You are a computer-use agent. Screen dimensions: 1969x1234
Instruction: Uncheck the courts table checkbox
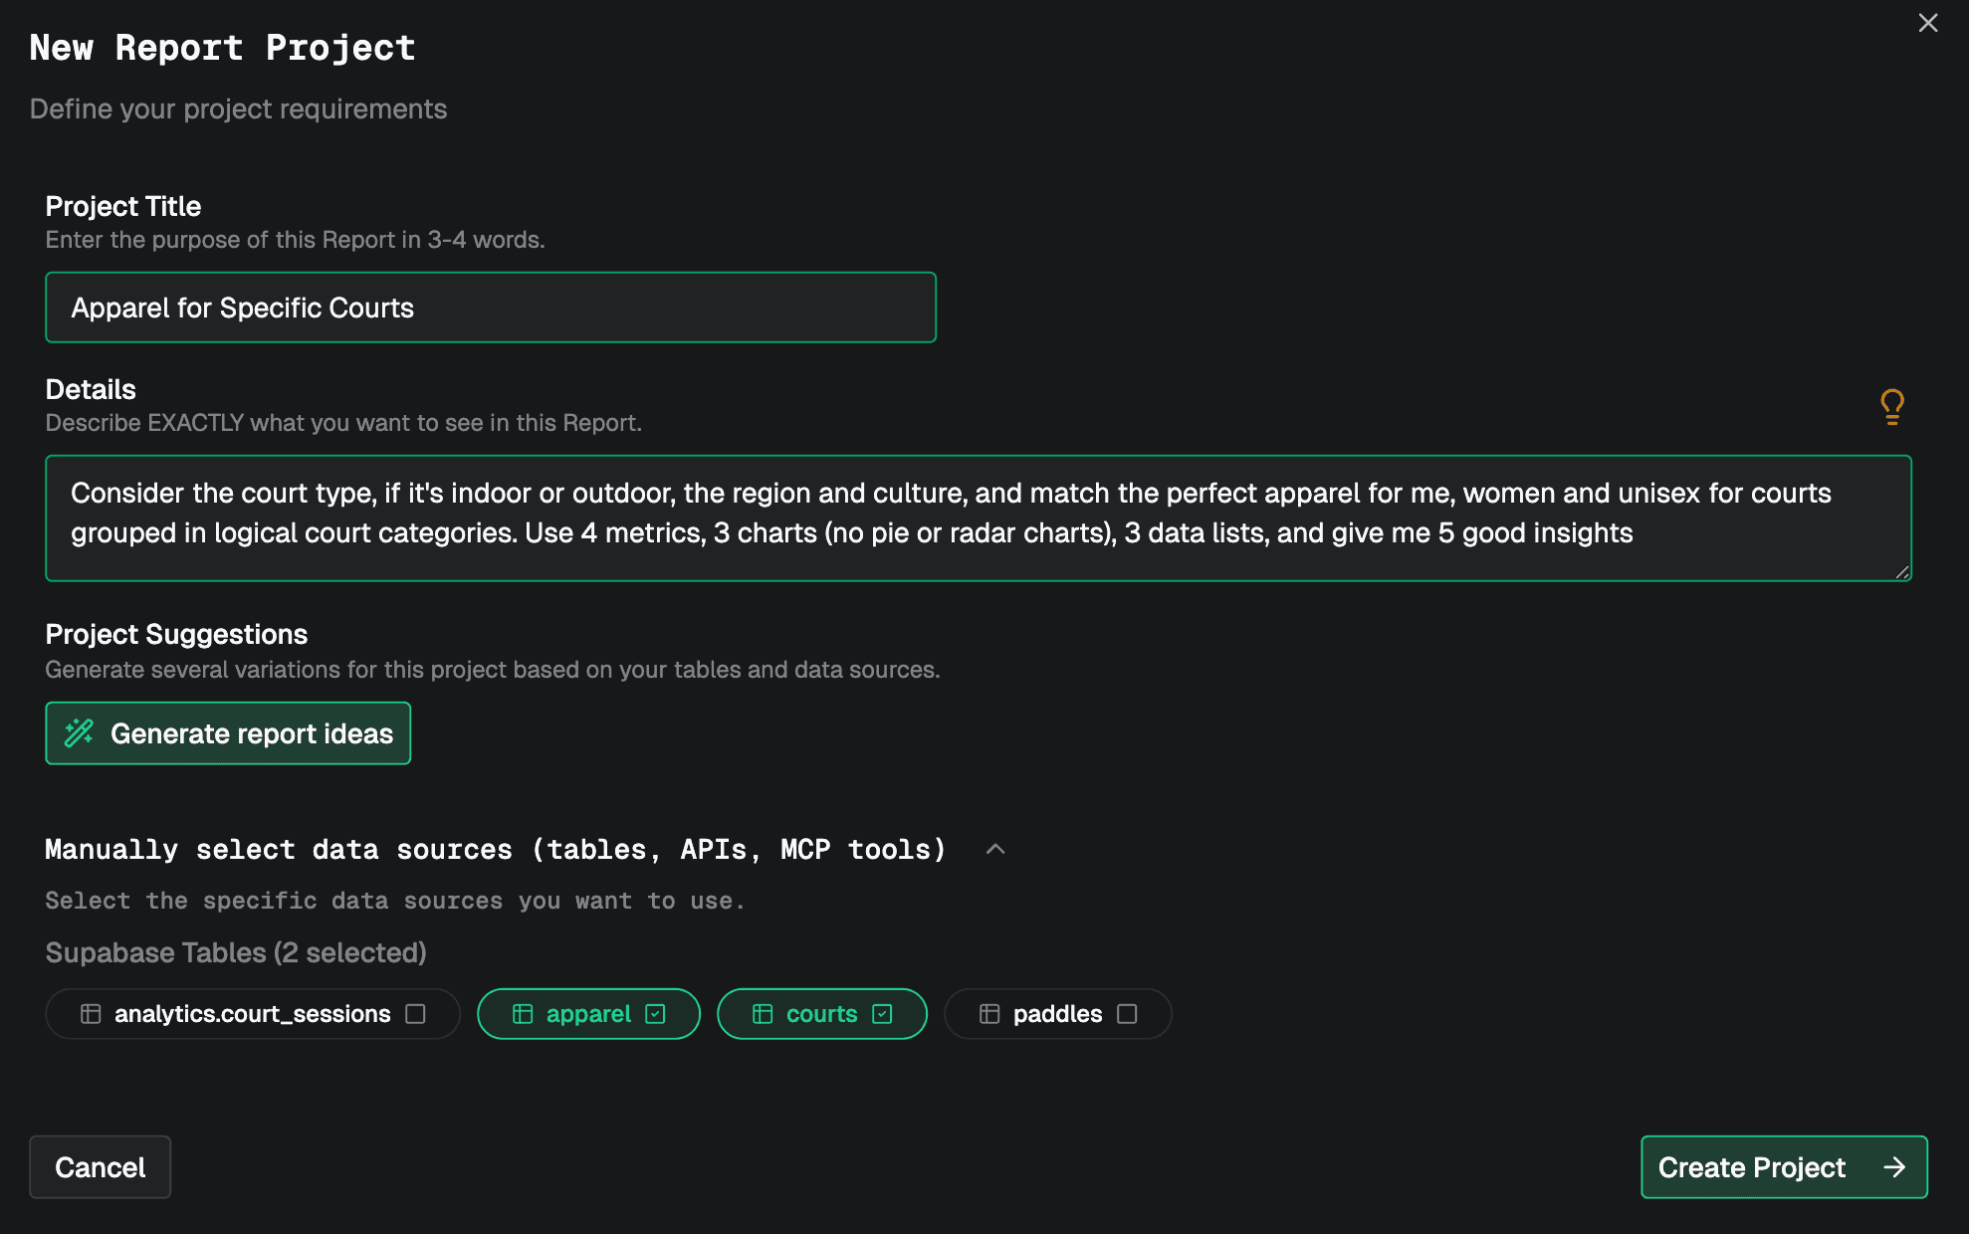882,1014
